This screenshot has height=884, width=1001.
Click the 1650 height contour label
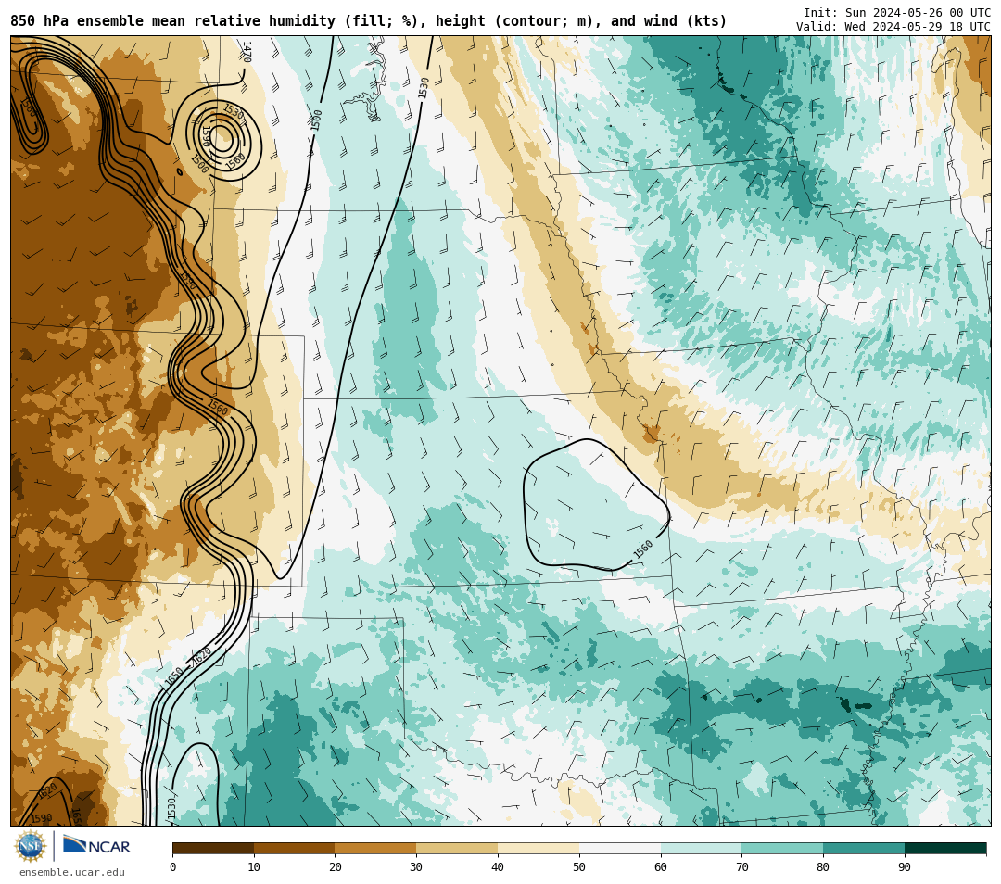click(x=174, y=676)
